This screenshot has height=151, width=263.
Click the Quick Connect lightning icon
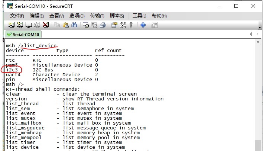(x=20, y=25)
